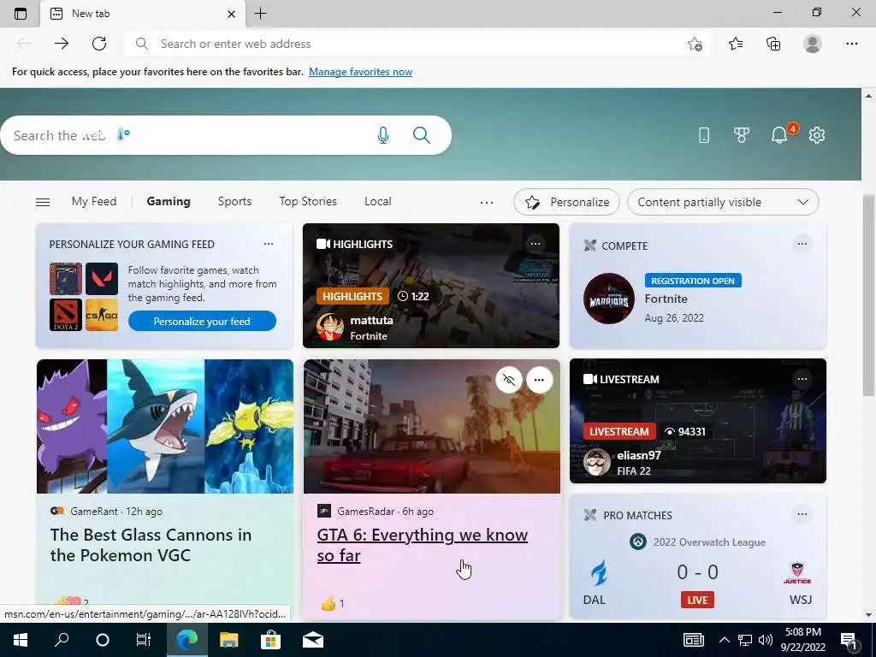The height and width of the screenshot is (657, 876).
Task: Open Task View on taskbar
Action: point(144,640)
